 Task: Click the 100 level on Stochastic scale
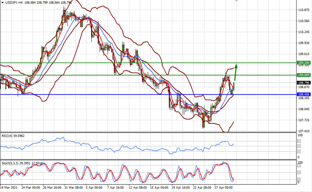[x=300, y=162]
